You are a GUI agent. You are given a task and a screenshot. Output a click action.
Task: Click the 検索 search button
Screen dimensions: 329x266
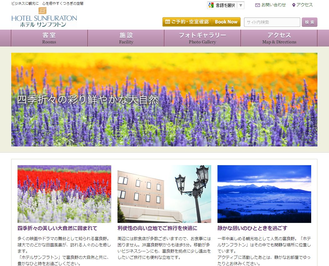[309, 22]
